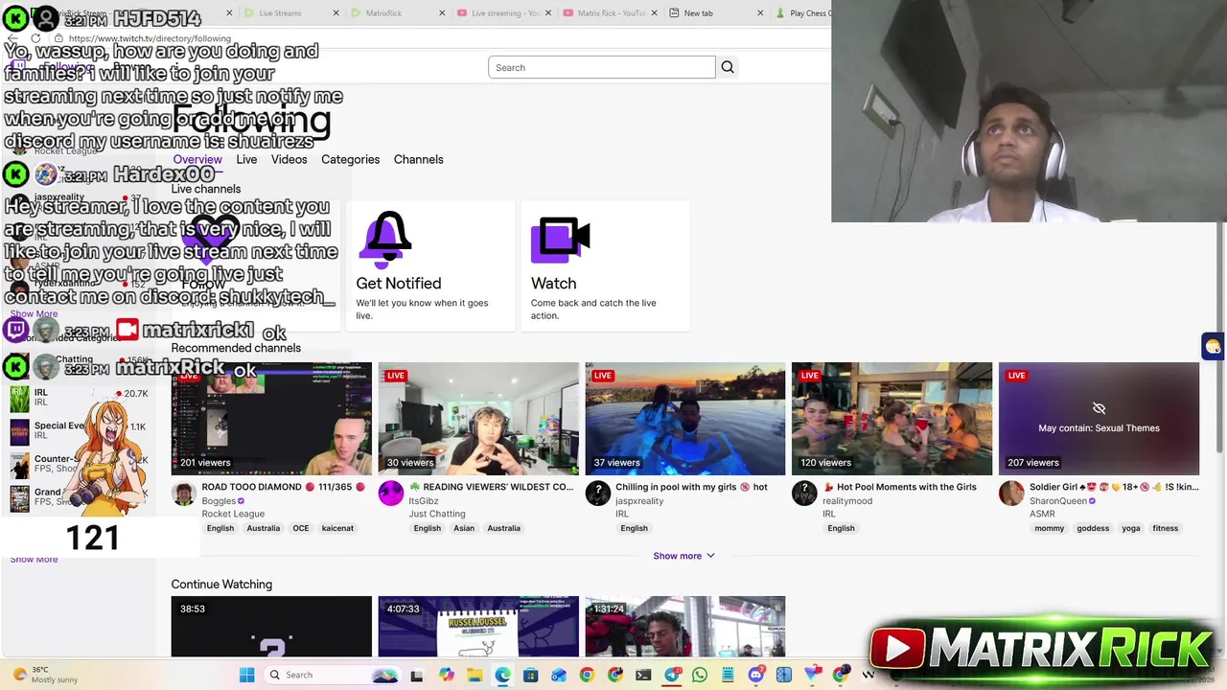Open Telegram from the taskbar

pyautogui.click(x=672, y=675)
